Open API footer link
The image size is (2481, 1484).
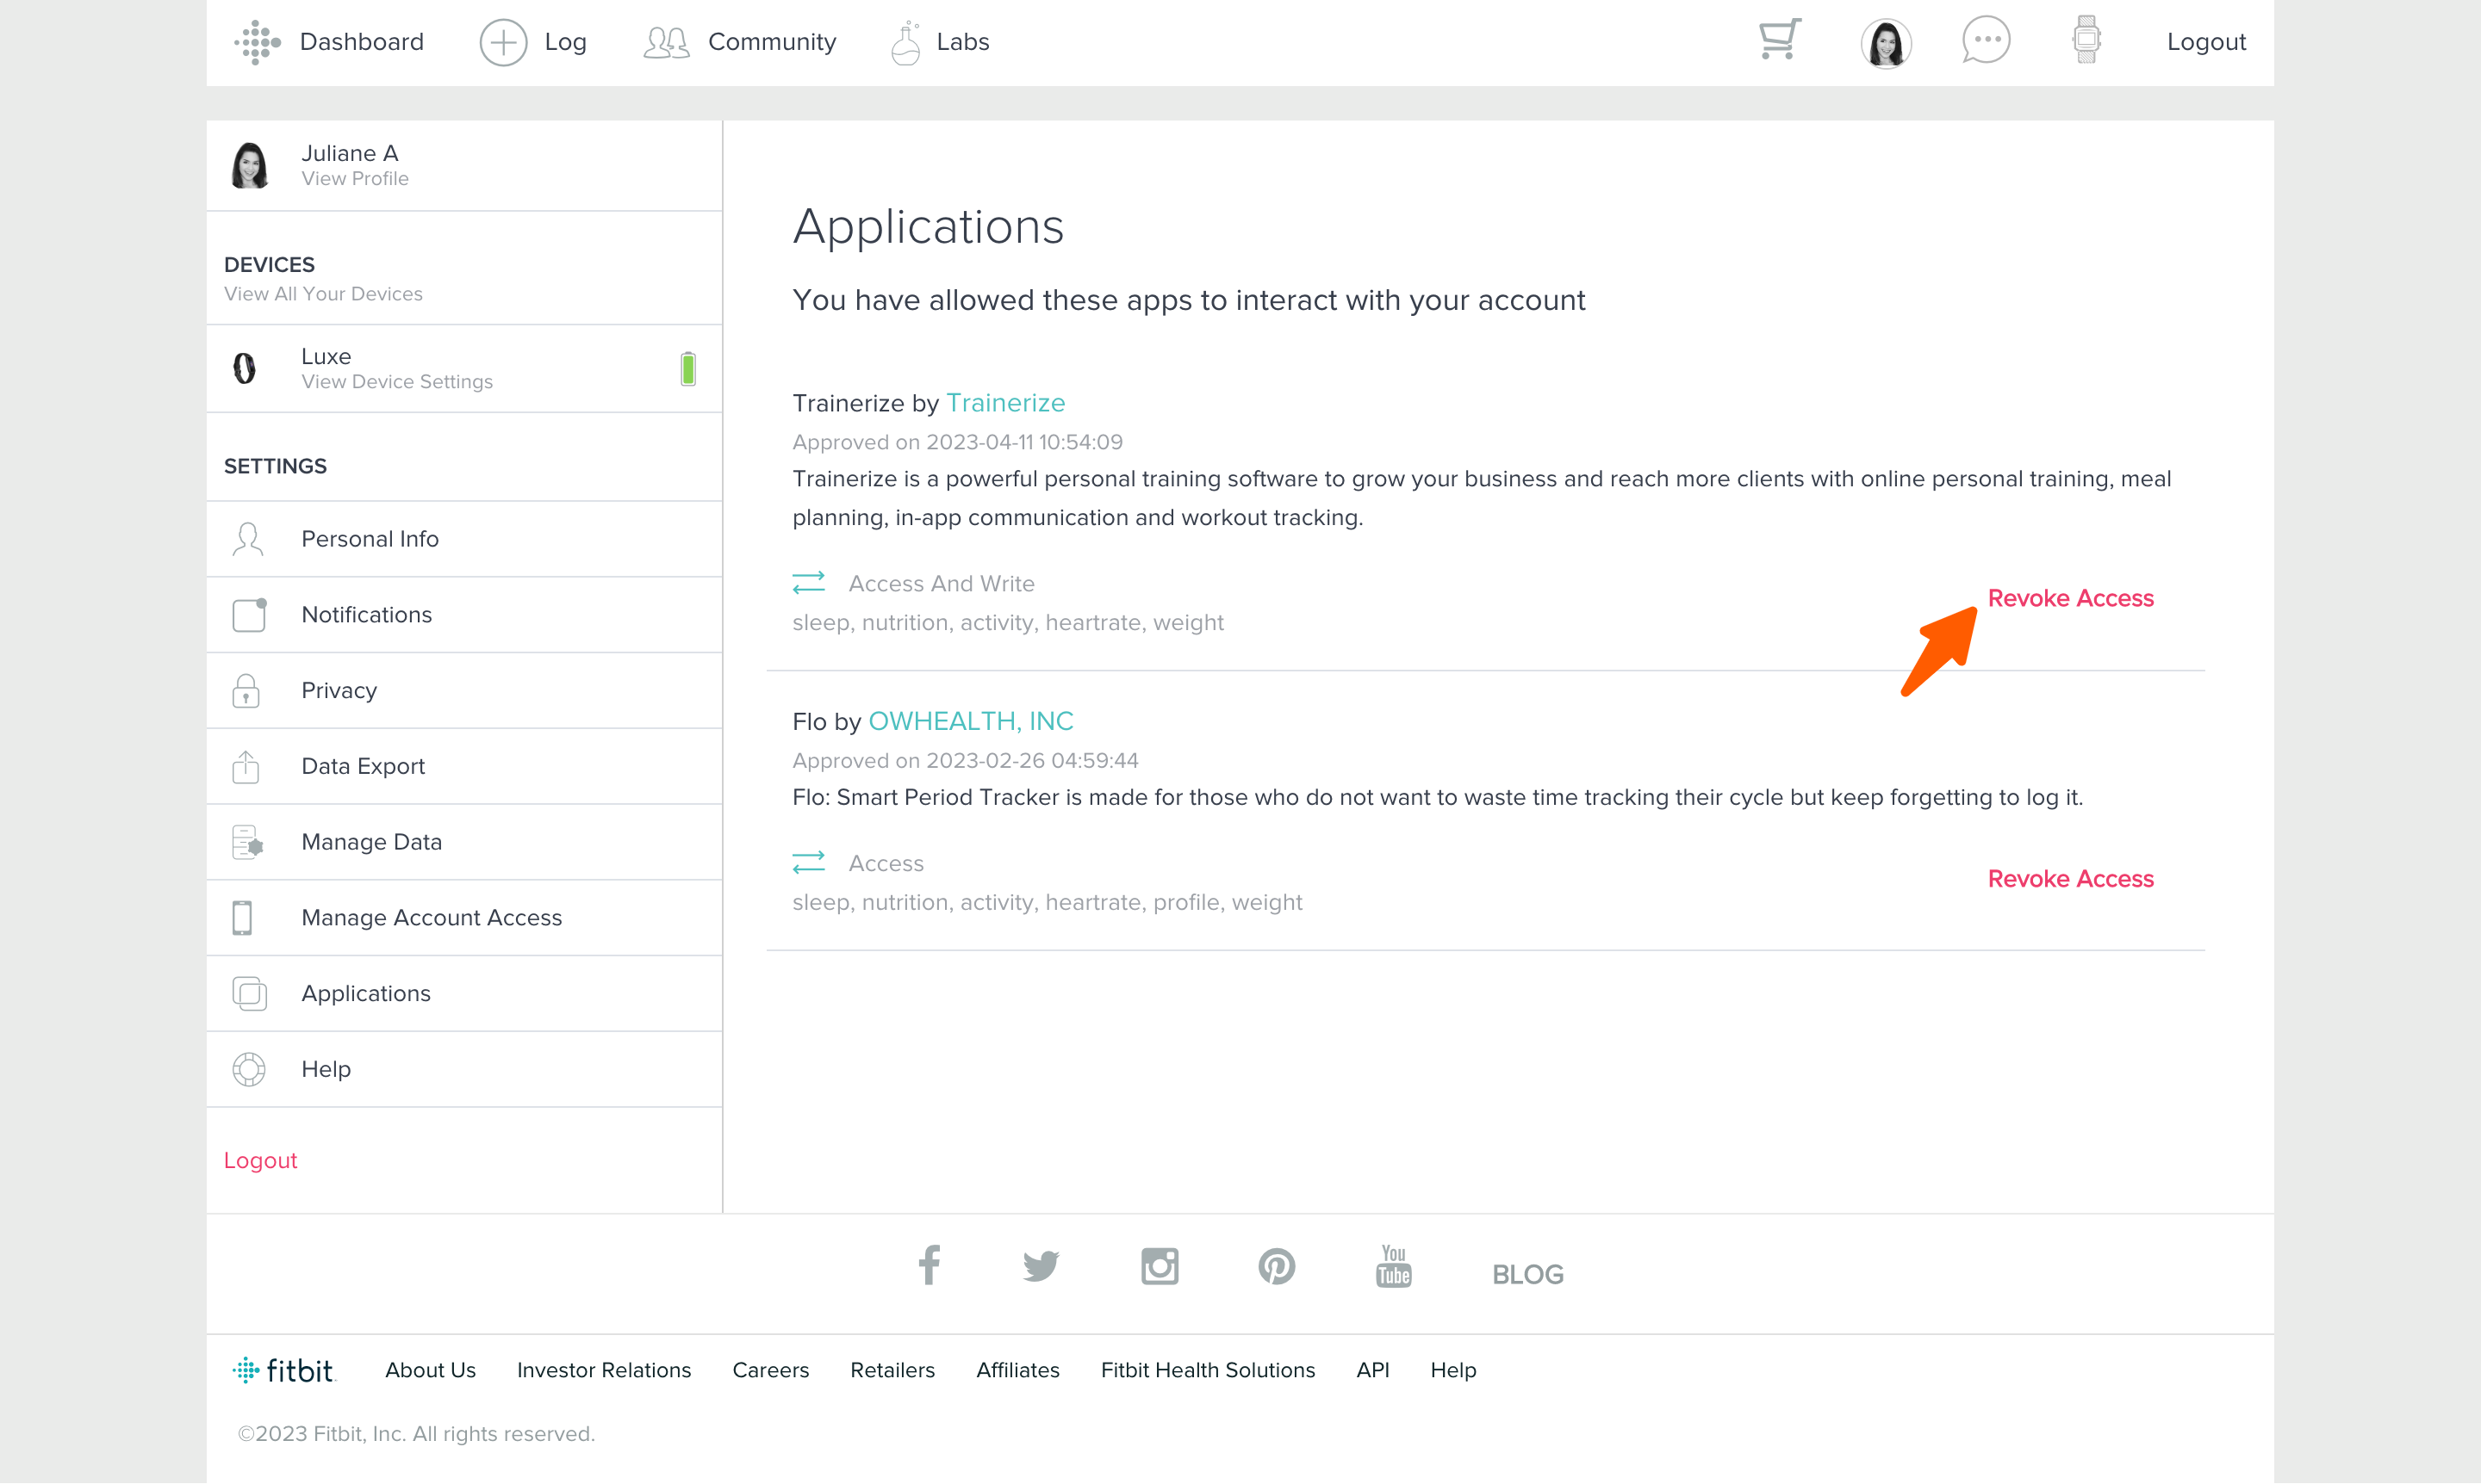pyautogui.click(x=1372, y=1371)
